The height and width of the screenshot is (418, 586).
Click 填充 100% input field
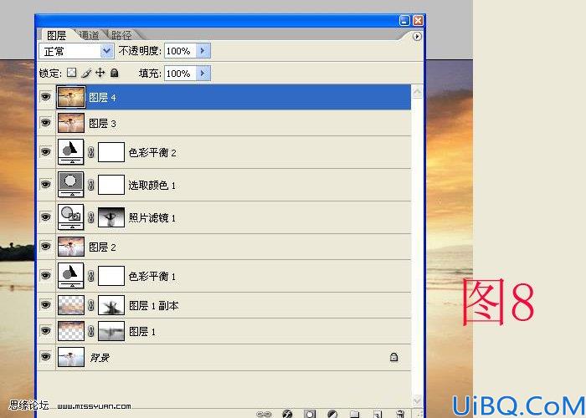[x=180, y=74]
